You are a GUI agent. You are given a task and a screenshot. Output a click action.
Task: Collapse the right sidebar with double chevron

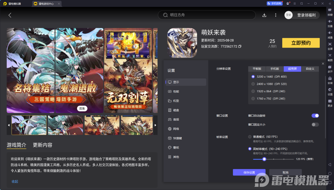pyautogui.click(x=330, y=3)
